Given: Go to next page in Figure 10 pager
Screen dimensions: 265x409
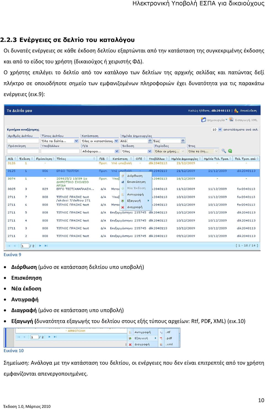Looking at the screenshot, I should (49, 337).
